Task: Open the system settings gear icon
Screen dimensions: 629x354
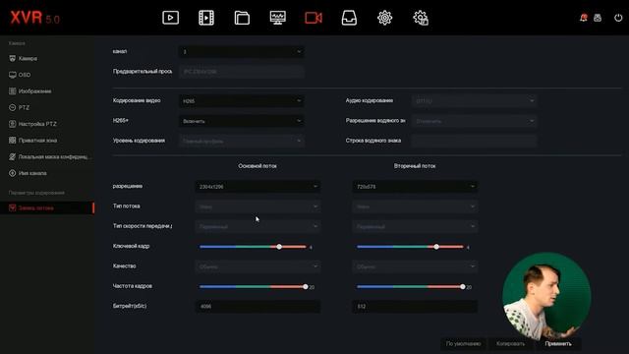Action: point(384,18)
